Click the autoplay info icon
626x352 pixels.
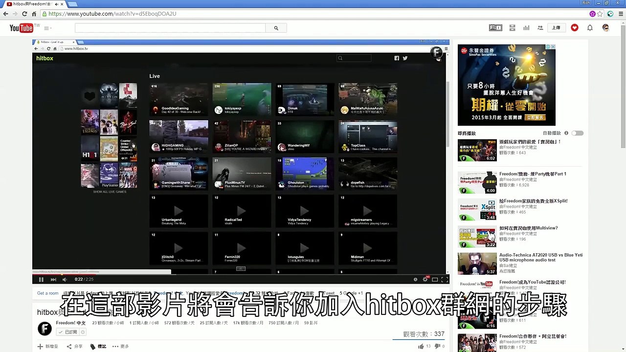[x=566, y=133]
